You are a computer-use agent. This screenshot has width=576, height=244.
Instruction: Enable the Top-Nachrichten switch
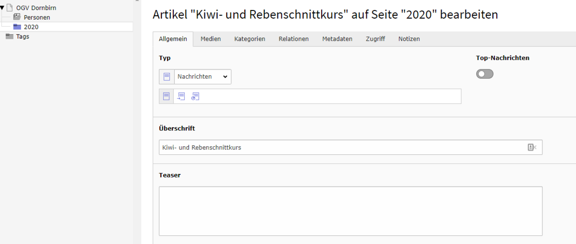[x=484, y=74]
